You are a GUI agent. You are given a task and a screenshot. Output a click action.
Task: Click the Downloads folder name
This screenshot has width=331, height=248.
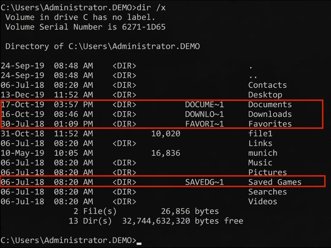click(x=270, y=114)
